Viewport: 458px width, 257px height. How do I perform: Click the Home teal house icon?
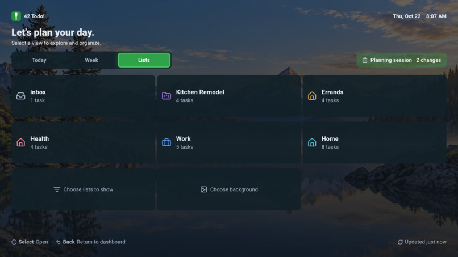click(312, 142)
